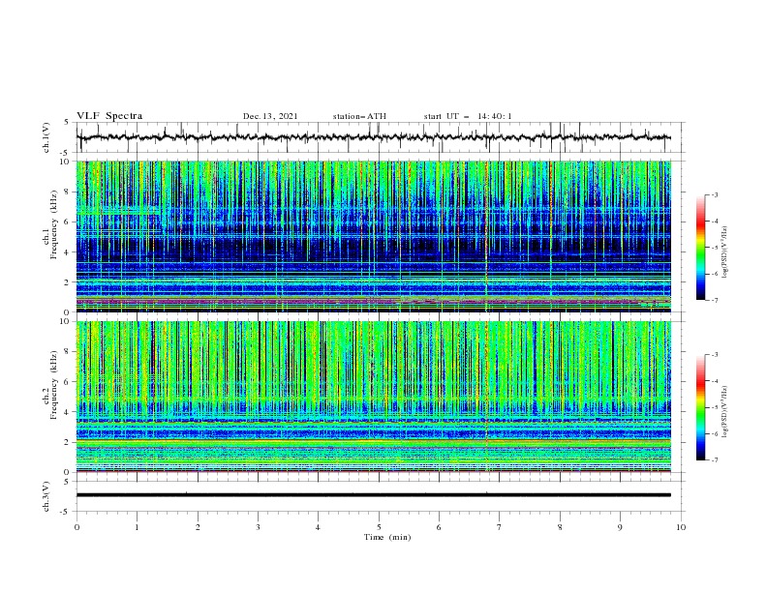This screenshot has width=767, height=592.
Task: Click the ch.3 flat black signal trace
Action: (374, 495)
